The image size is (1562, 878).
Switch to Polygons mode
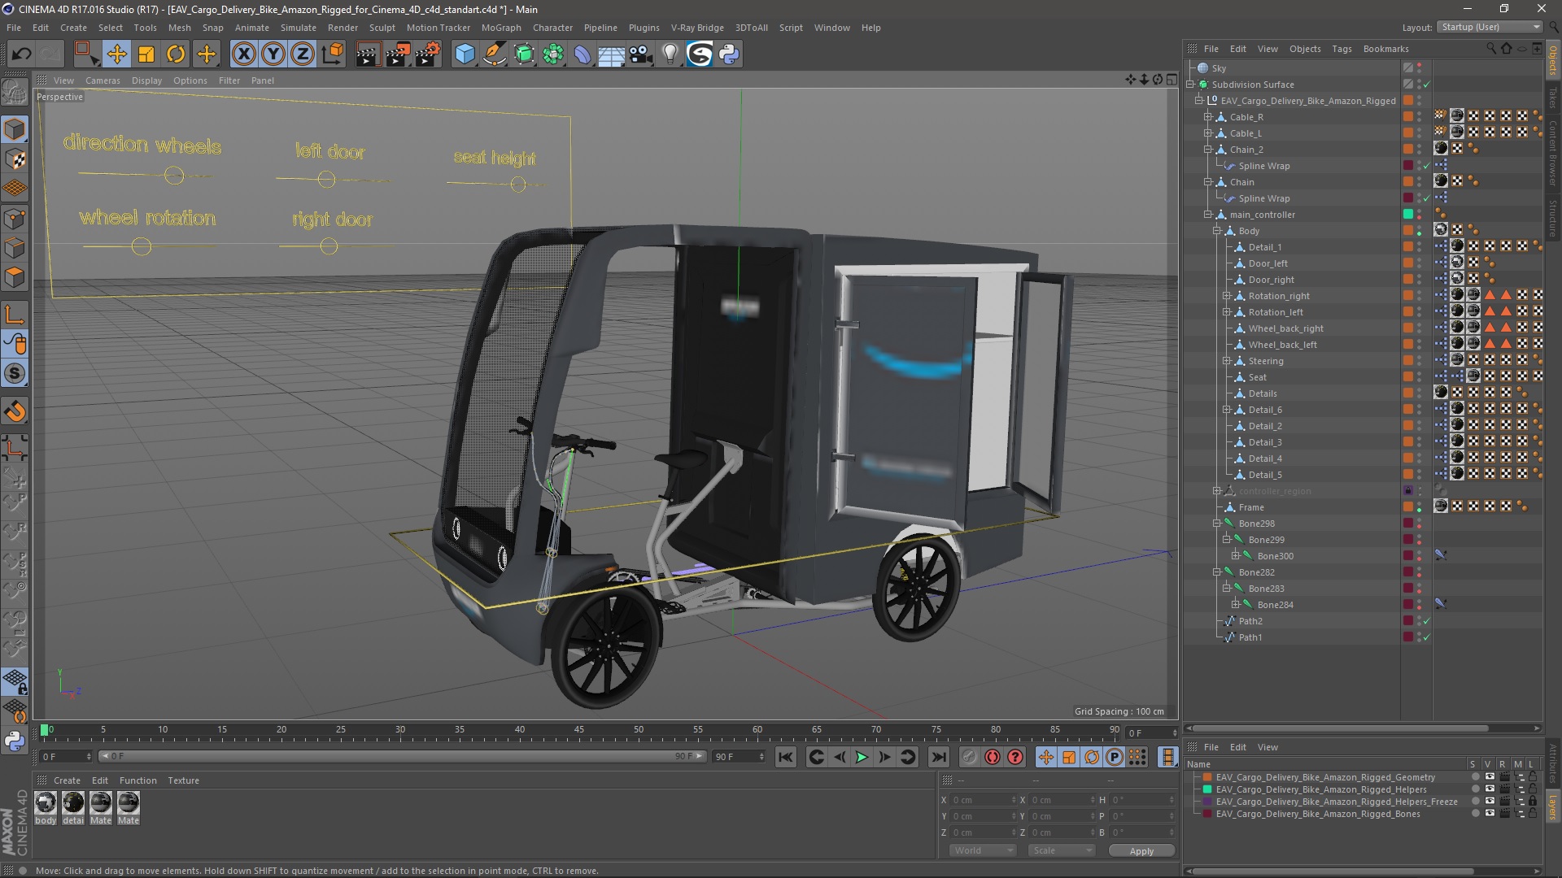coord(15,277)
